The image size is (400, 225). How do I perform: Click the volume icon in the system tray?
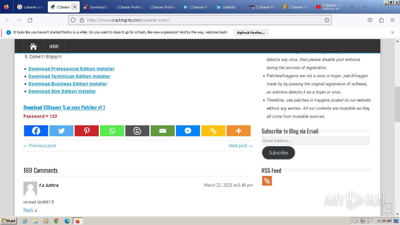point(355,221)
